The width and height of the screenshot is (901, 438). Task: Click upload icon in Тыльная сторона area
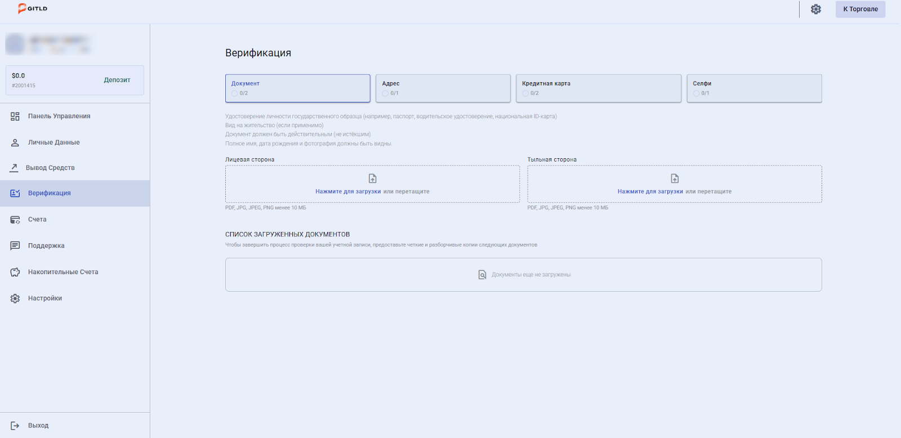[x=675, y=178]
